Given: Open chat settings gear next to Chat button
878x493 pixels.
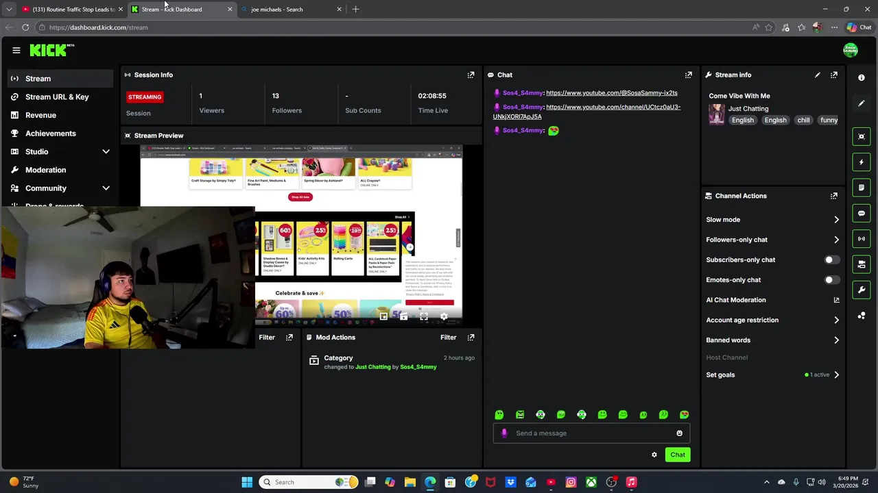Looking at the screenshot, I should click(654, 455).
